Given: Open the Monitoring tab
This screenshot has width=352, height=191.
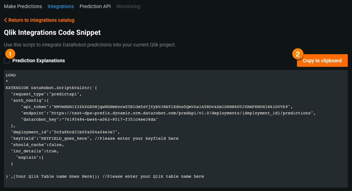Looking at the screenshot, I should (x=128, y=6).
